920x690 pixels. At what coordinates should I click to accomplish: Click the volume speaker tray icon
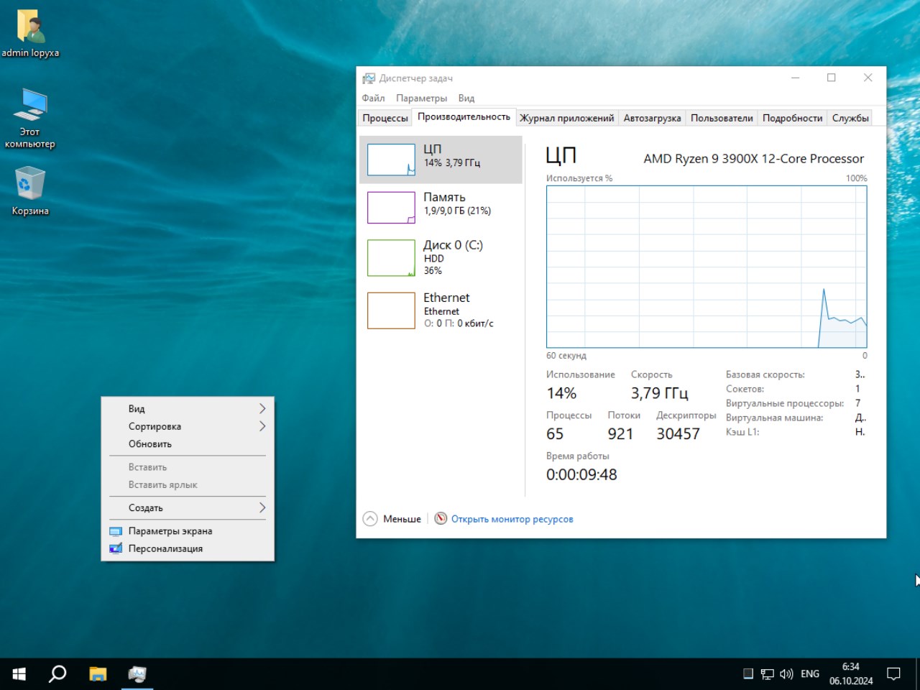click(786, 673)
